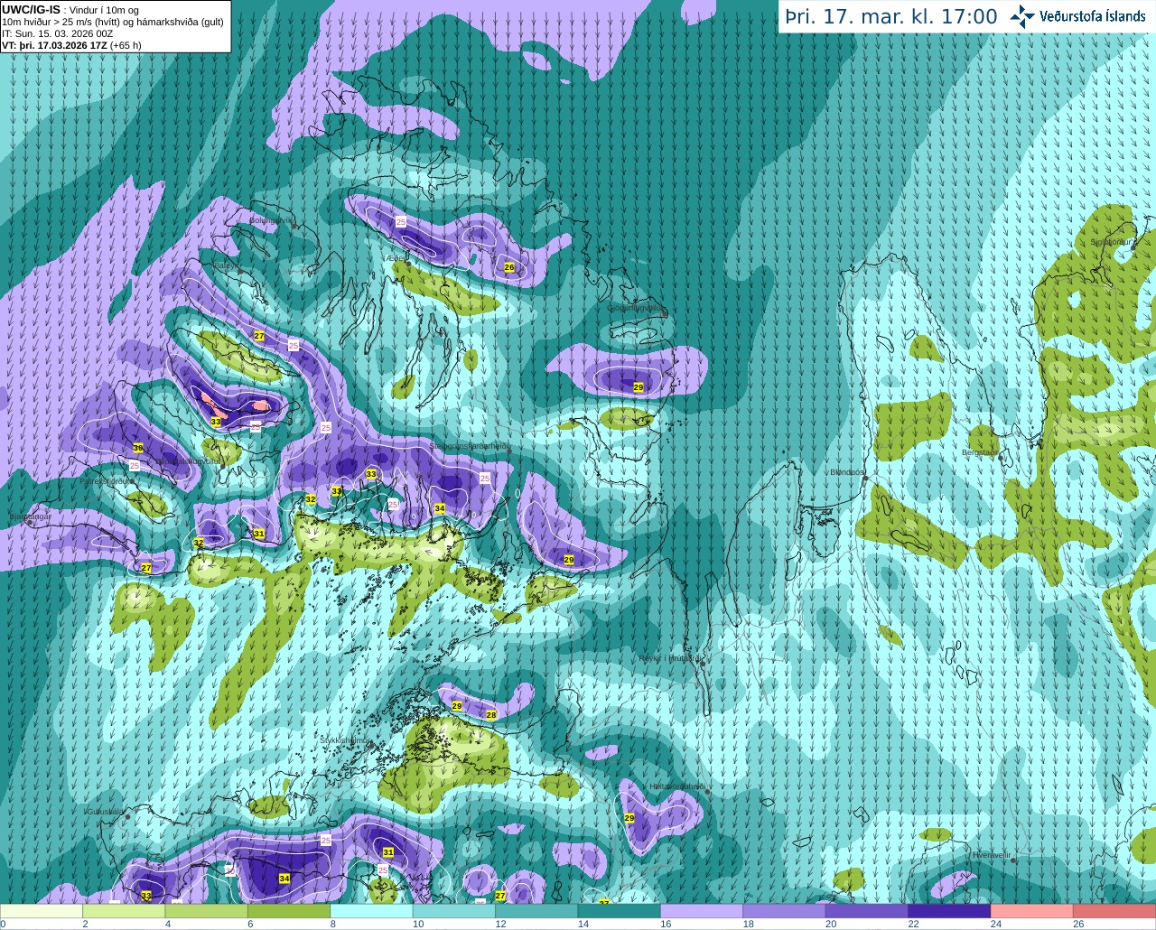Click the Patreksfjörður station label
This screenshot has width=1156, height=930.
coord(107,481)
